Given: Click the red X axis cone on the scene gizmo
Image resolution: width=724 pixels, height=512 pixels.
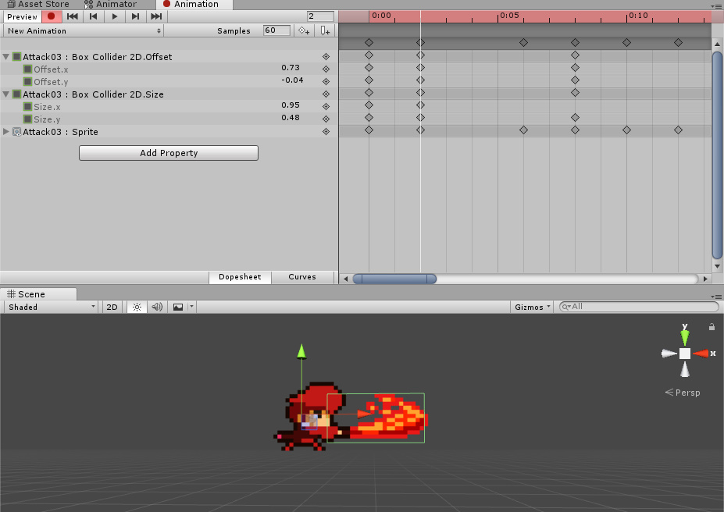Looking at the screenshot, I should [x=702, y=354].
